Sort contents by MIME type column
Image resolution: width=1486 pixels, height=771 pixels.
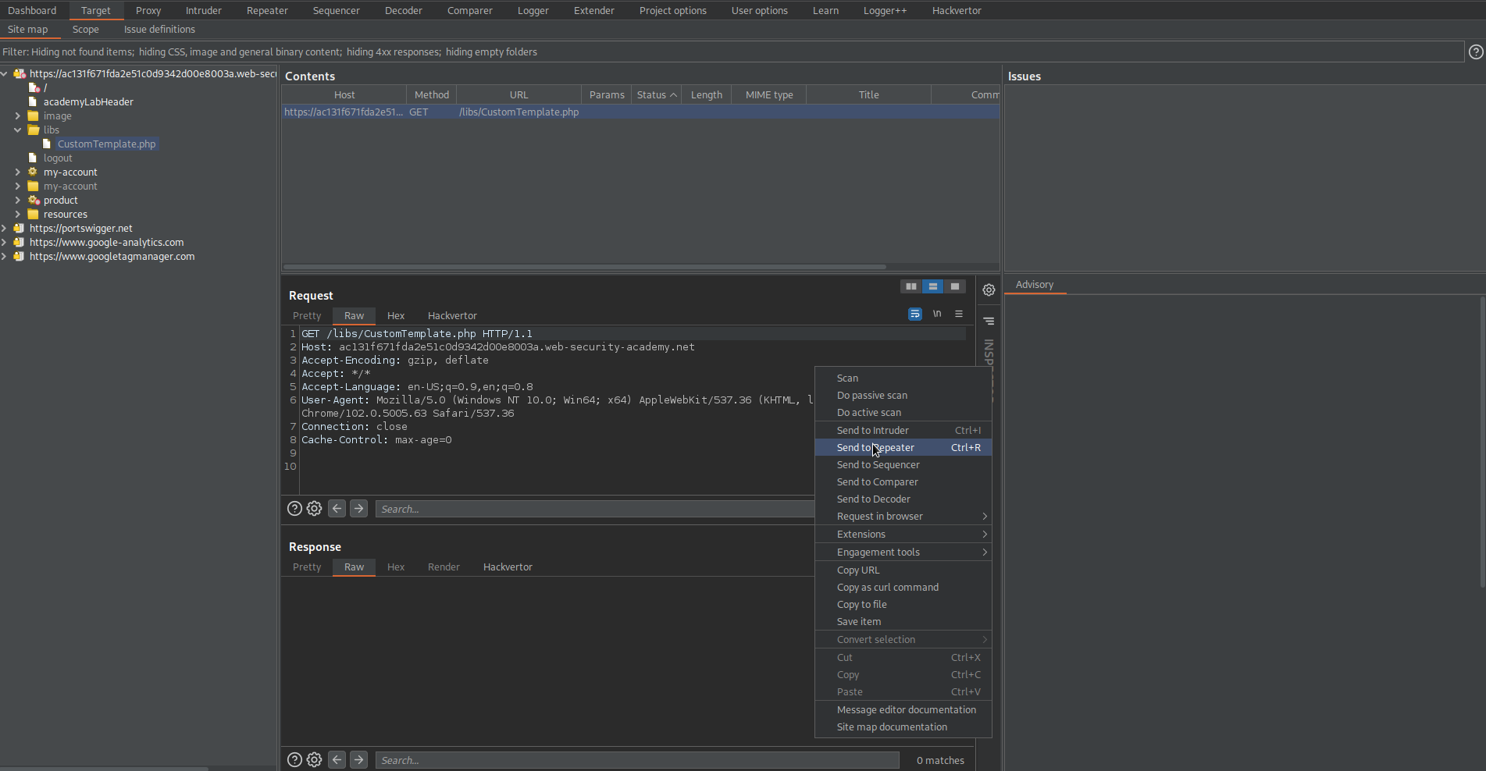(x=769, y=94)
